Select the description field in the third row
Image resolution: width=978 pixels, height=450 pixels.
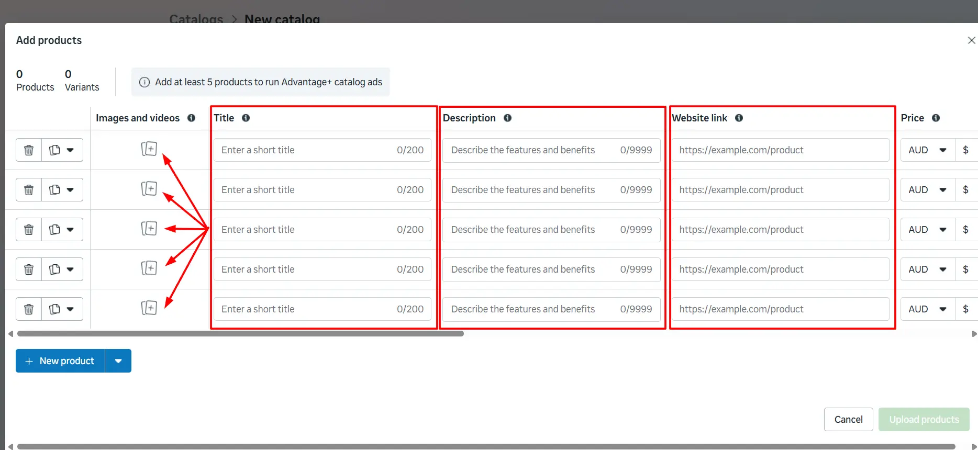(551, 230)
